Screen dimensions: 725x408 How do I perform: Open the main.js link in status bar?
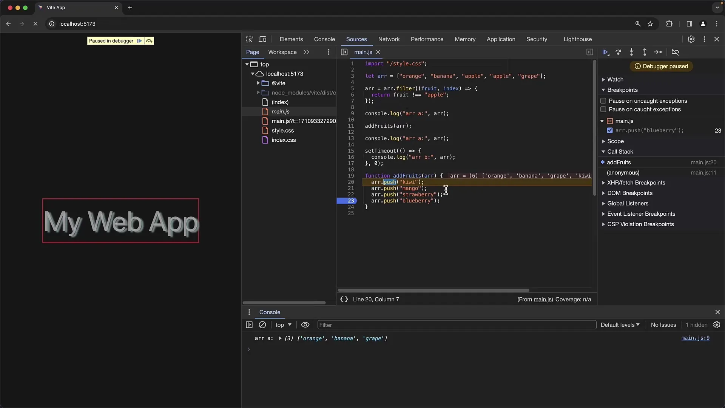click(543, 299)
